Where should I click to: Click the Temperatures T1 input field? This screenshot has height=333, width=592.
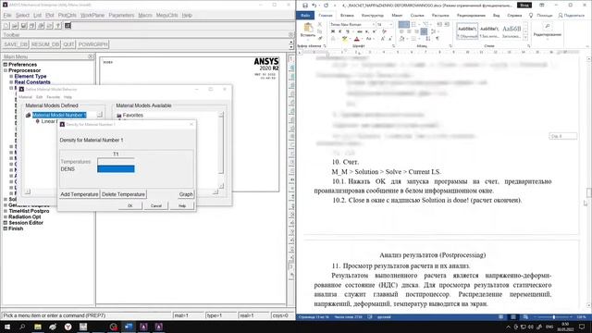[x=116, y=161]
